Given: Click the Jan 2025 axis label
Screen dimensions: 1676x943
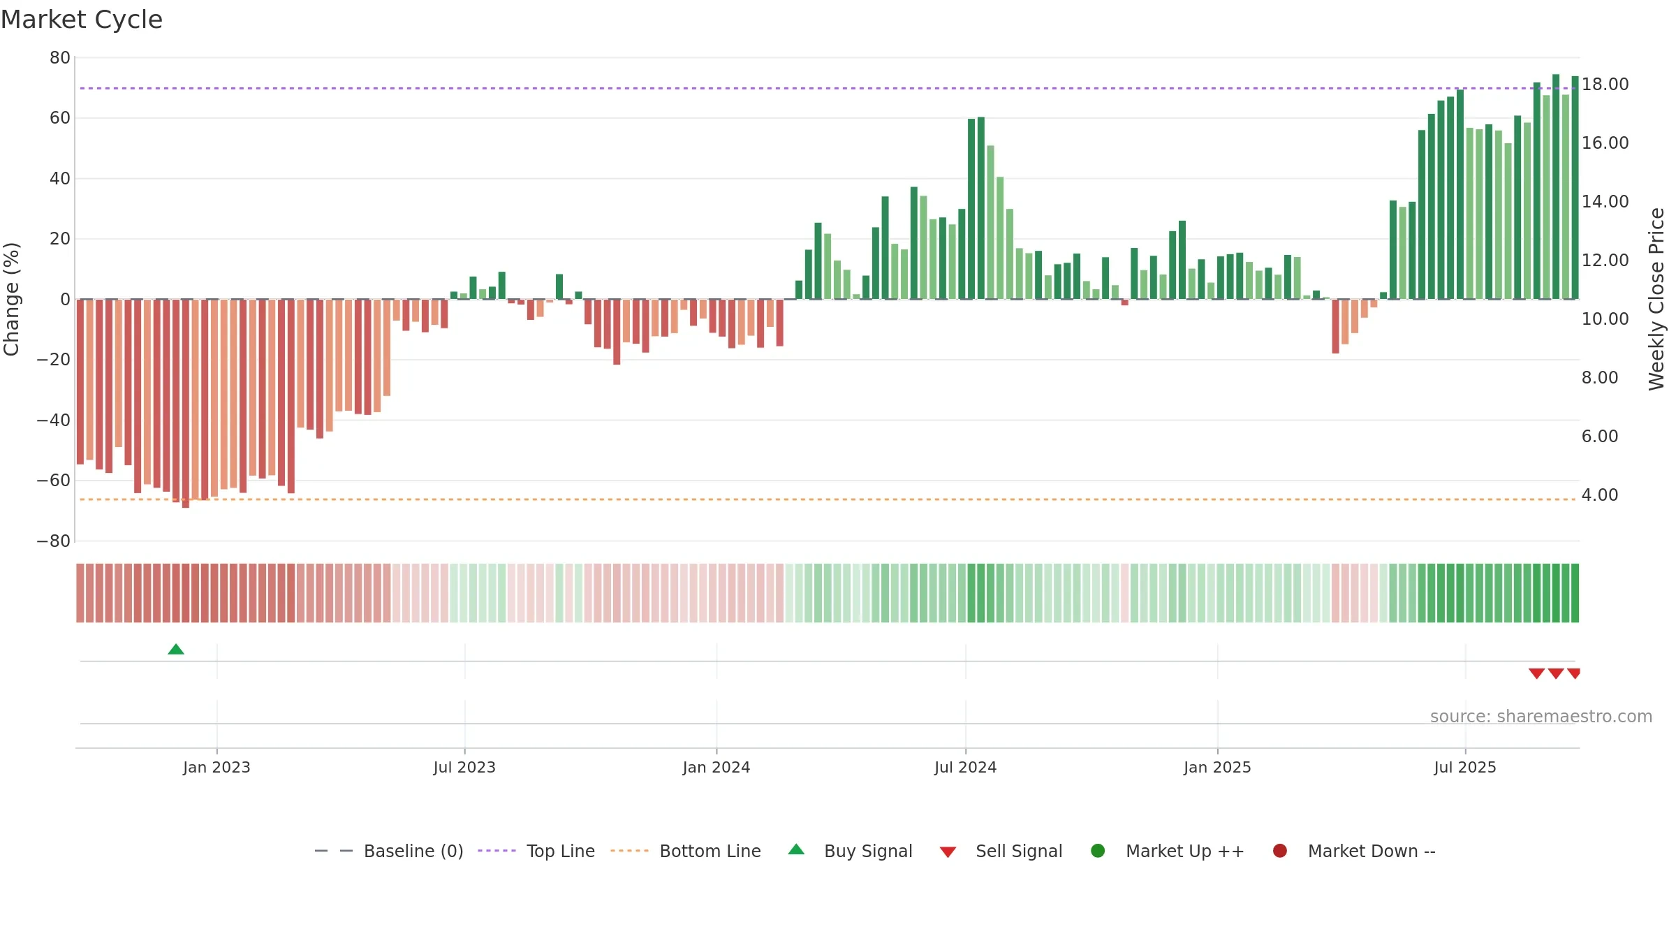Looking at the screenshot, I should coord(1218,768).
